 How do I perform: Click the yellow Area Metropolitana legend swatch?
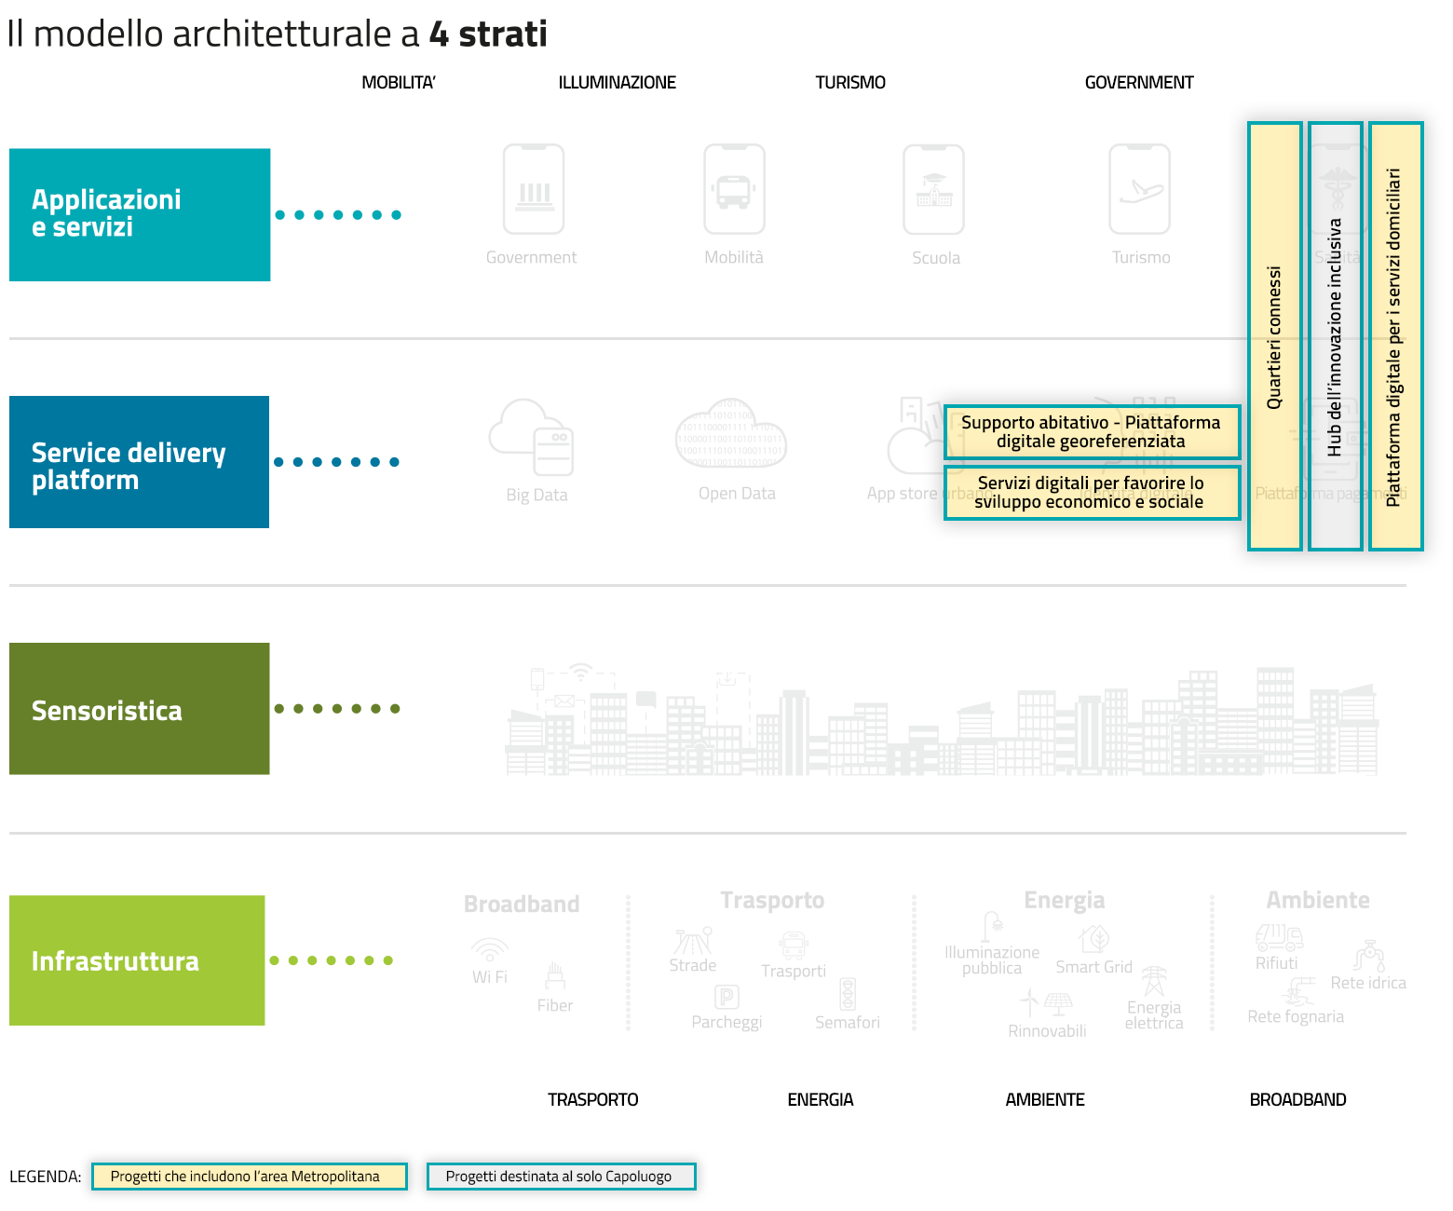click(x=250, y=1177)
